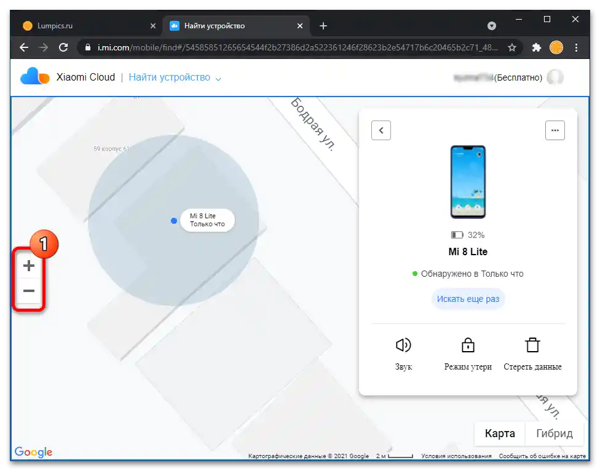
Task: Click Картографические данные © 2021 Google text
Action: (309, 456)
